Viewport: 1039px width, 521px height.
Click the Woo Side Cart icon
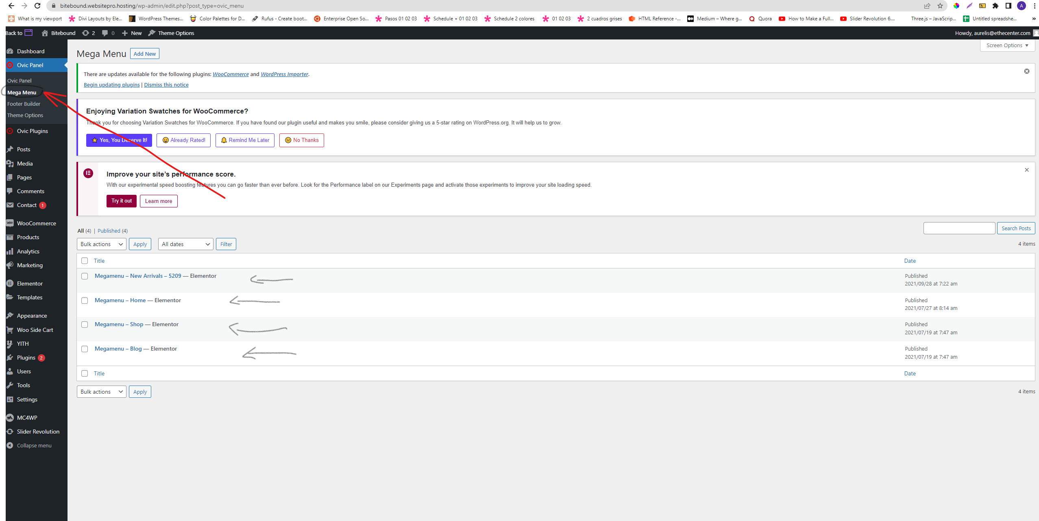(x=10, y=330)
